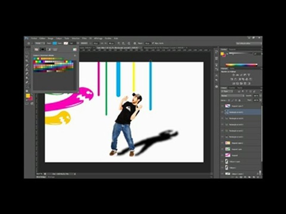Click the shape width input field

coord(96,43)
